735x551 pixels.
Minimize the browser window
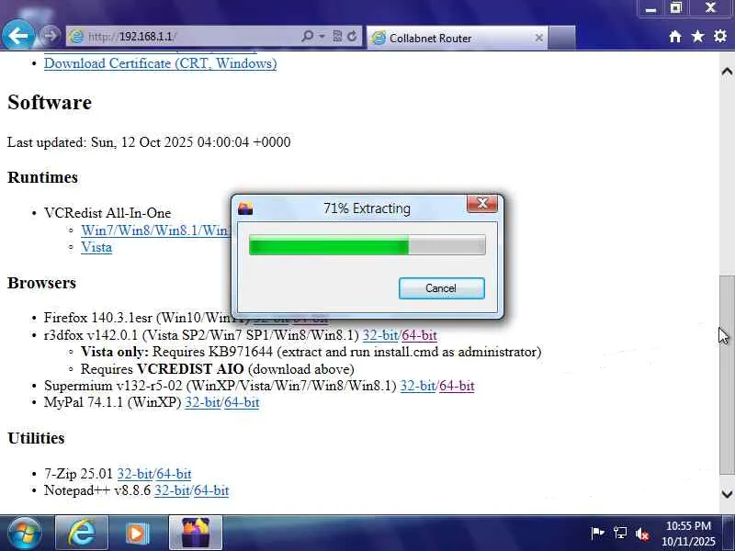click(x=650, y=8)
